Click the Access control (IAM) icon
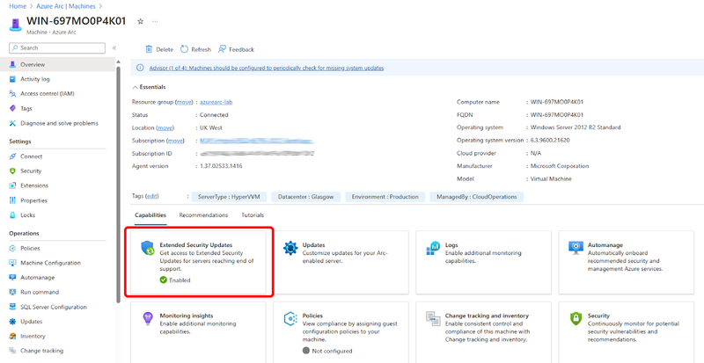Screen dimensions: 704x363 [12, 94]
